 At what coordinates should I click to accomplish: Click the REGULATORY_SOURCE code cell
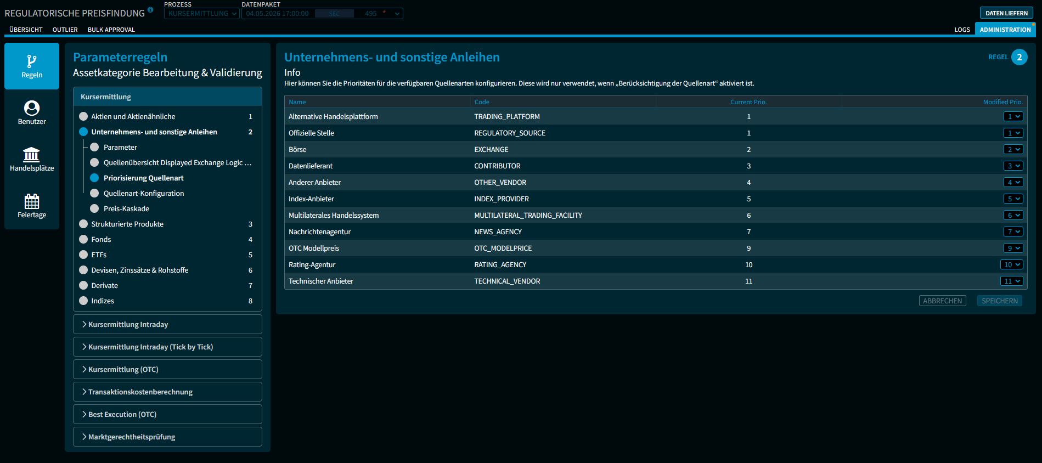[x=510, y=133]
